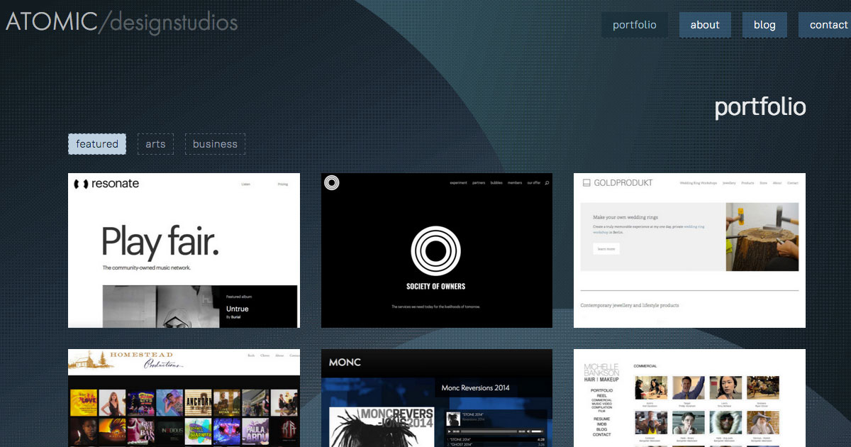Select the featured portfolio filter
Screen dimensions: 851x447
coord(96,144)
